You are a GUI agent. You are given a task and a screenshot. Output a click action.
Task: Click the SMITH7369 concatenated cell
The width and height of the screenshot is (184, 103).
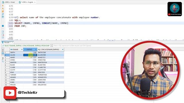point(51,53)
